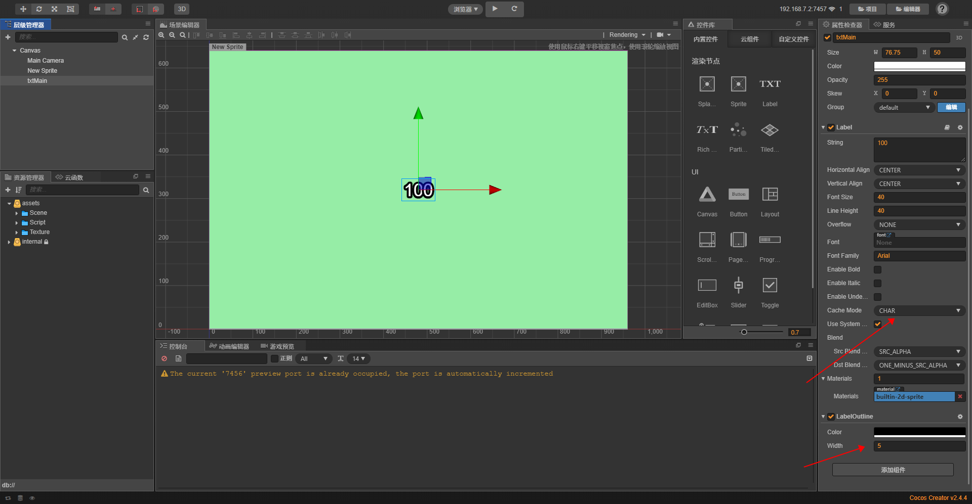This screenshot has width=972, height=504.
Task: Create a new asset with plus icon
Action: tap(8, 190)
